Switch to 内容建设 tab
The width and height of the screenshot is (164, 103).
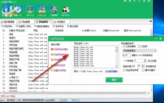click(61, 22)
